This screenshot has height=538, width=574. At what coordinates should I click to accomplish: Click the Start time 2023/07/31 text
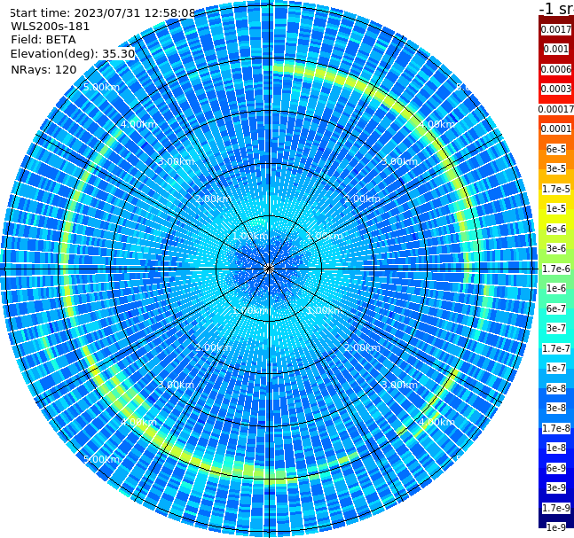(103, 12)
